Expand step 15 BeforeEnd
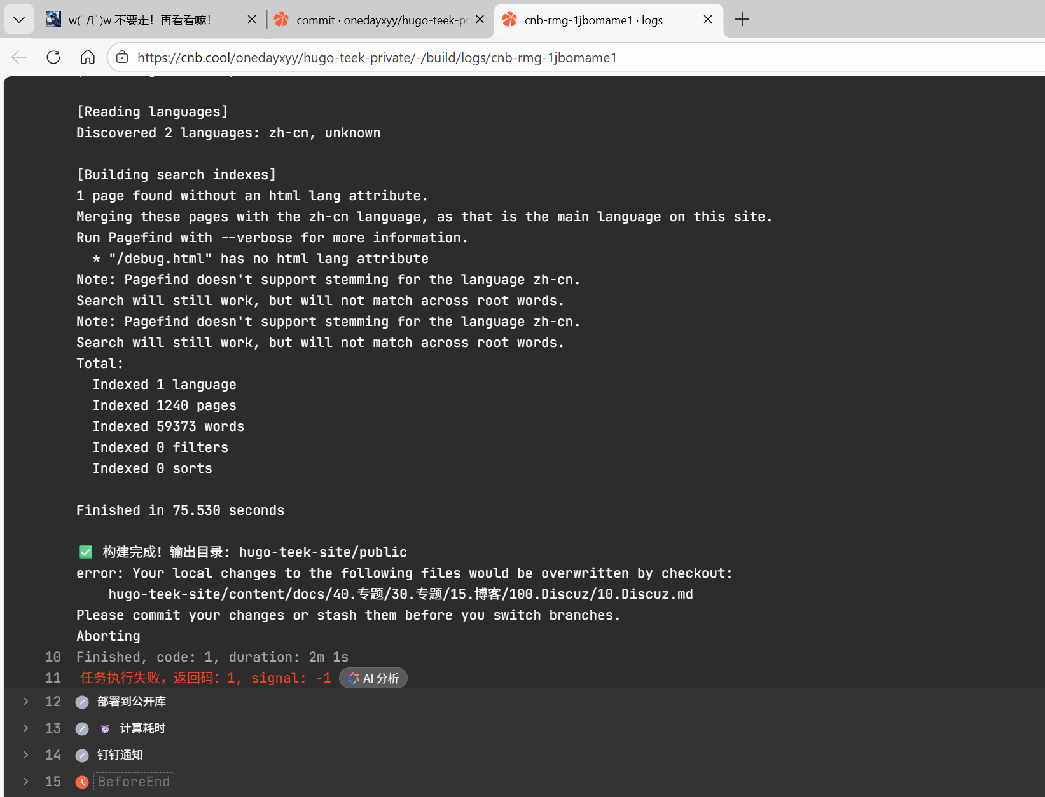The height and width of the screenshot is (797, 1045). point(25,781)
